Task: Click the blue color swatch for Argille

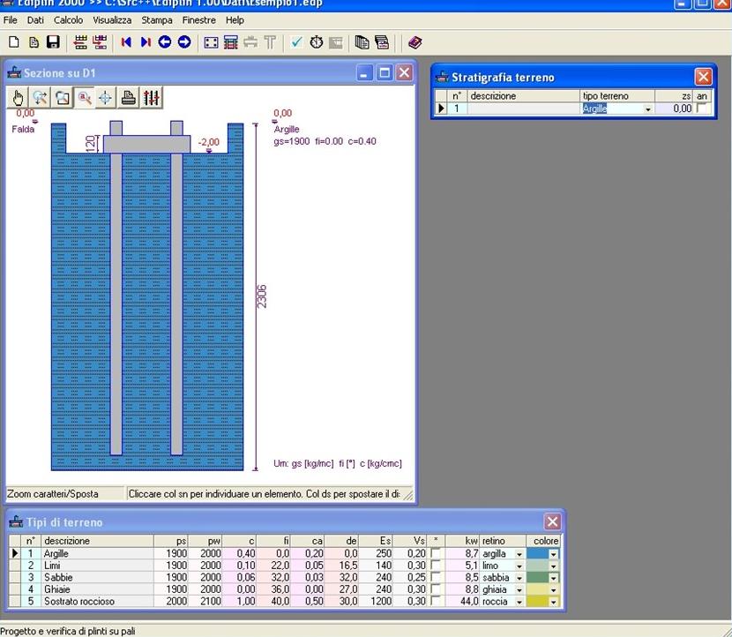Action: click(x=537, y=554)
